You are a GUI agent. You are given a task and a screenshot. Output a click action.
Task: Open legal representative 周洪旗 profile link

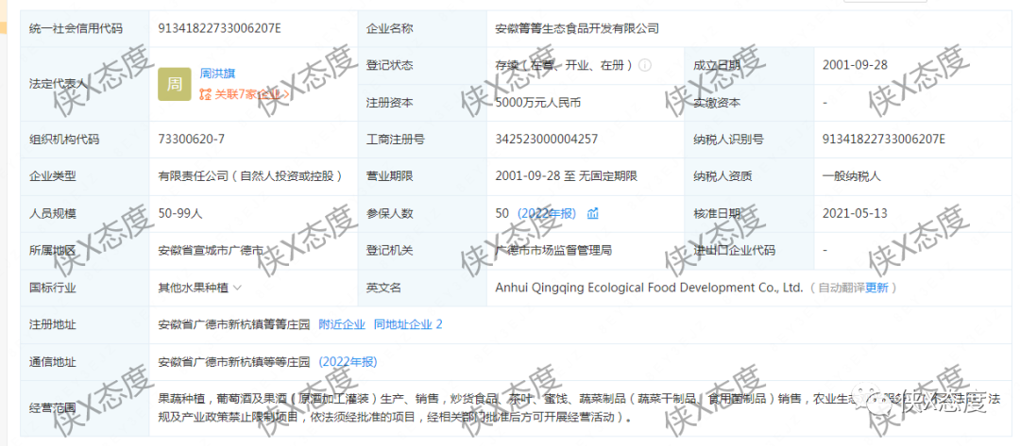click(x=217, y=74)
